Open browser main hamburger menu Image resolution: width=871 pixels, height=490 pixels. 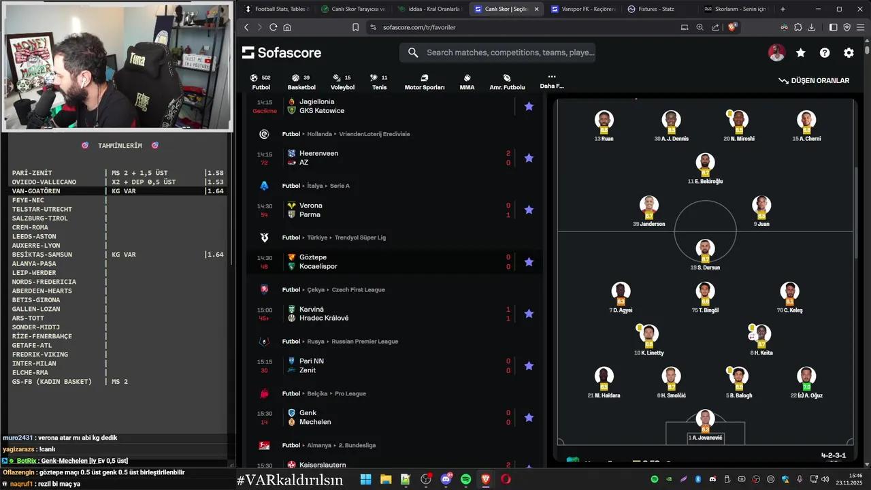point(860,27)
